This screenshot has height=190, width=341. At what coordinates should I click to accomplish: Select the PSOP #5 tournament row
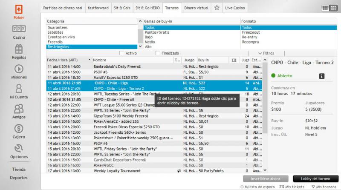coord(154,72)
